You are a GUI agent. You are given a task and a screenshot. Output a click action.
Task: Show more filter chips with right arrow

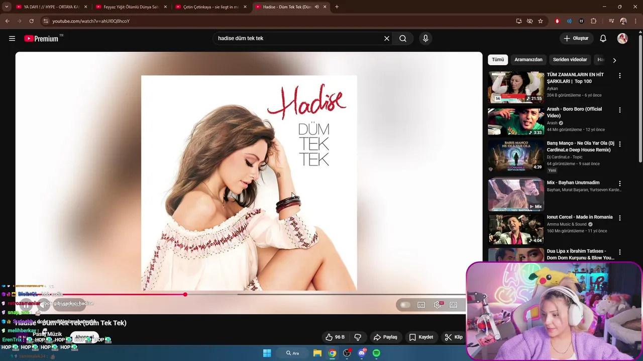(x=614, y=60)
